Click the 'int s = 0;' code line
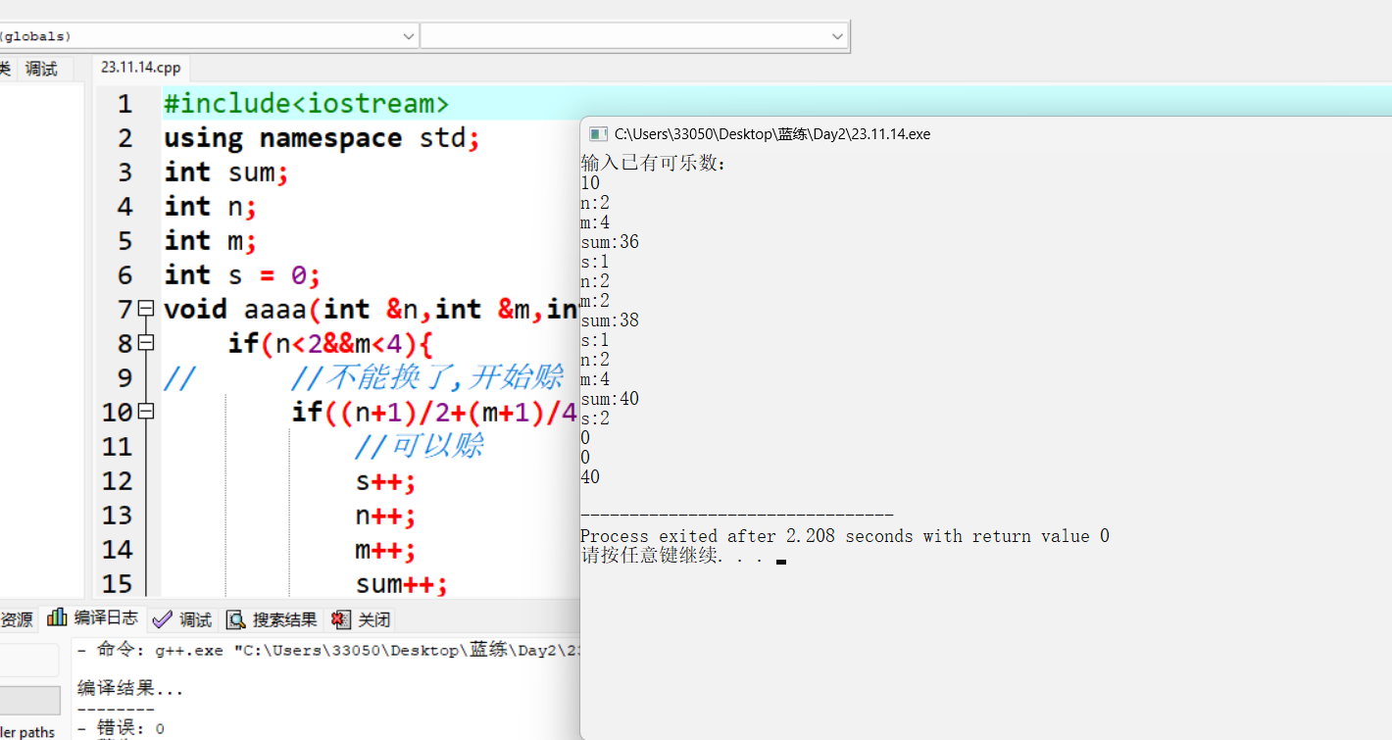Screen dimensions: 1392x740 point(242,275)
